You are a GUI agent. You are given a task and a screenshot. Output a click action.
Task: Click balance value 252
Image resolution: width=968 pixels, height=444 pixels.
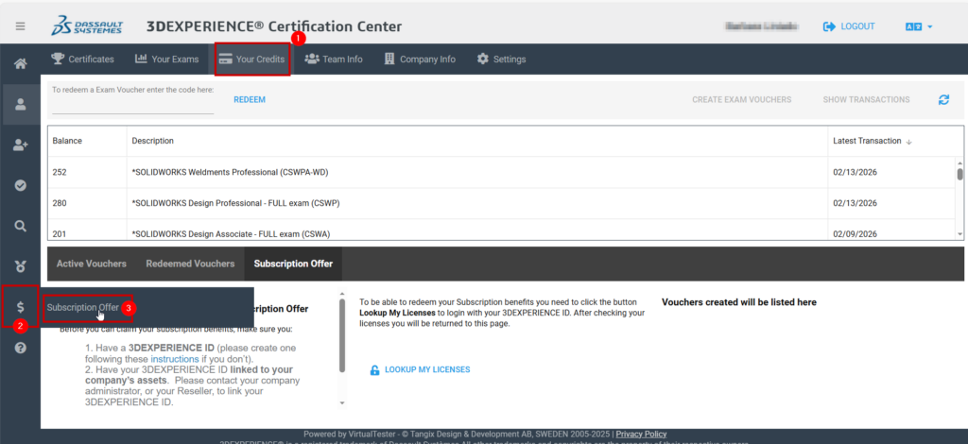point(60,172)
